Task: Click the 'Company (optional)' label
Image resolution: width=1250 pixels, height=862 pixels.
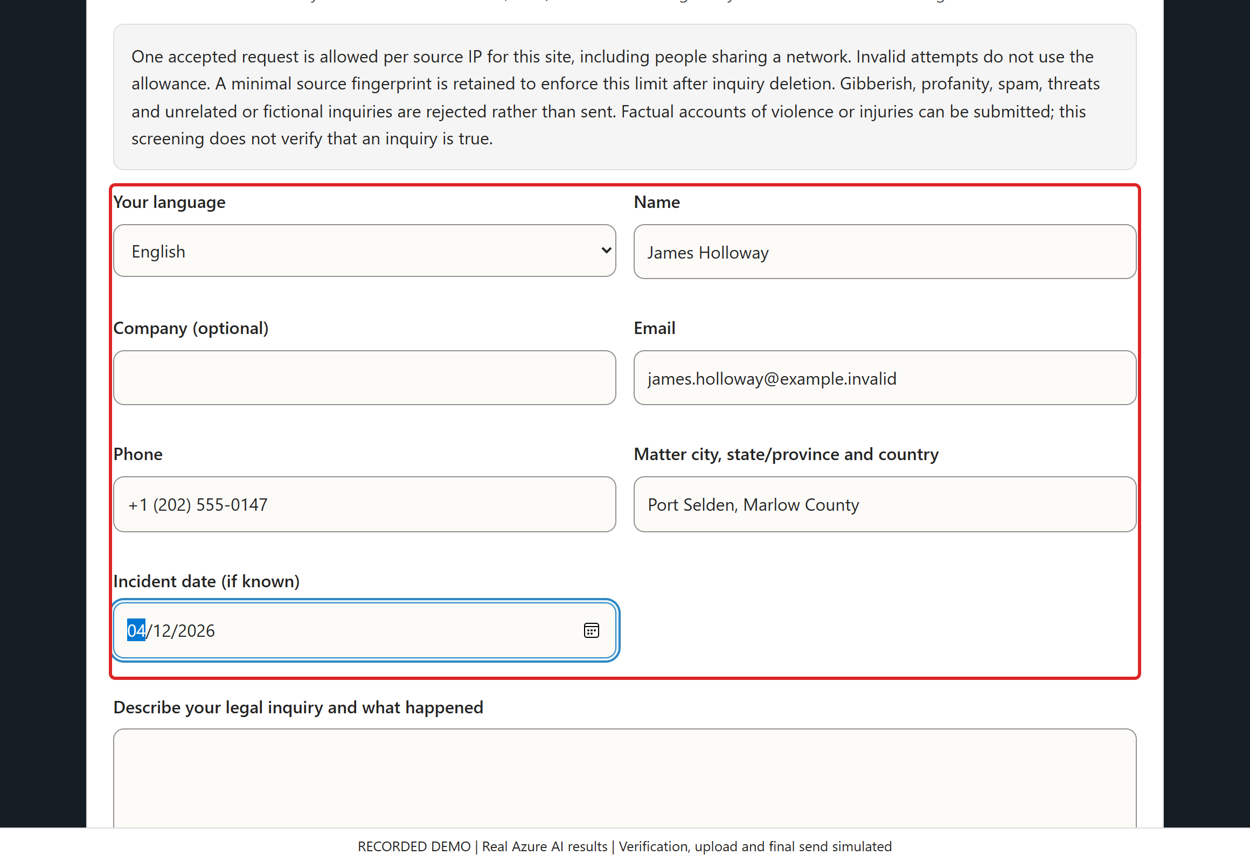Action: click(191, 328)
